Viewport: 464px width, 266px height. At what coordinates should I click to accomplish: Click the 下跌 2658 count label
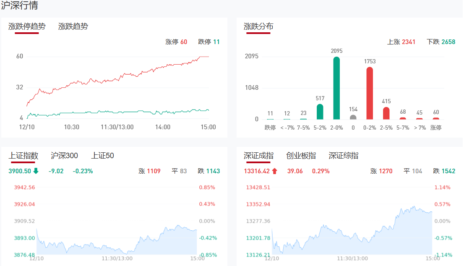click(441, 42)
